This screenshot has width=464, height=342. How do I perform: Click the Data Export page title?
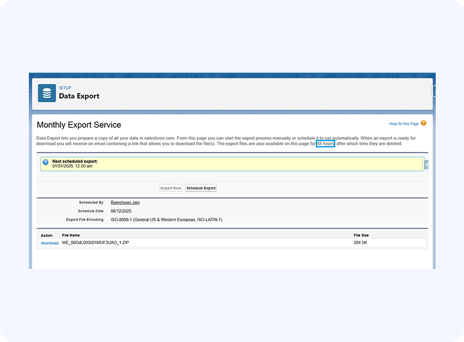(x=79, y=96)
